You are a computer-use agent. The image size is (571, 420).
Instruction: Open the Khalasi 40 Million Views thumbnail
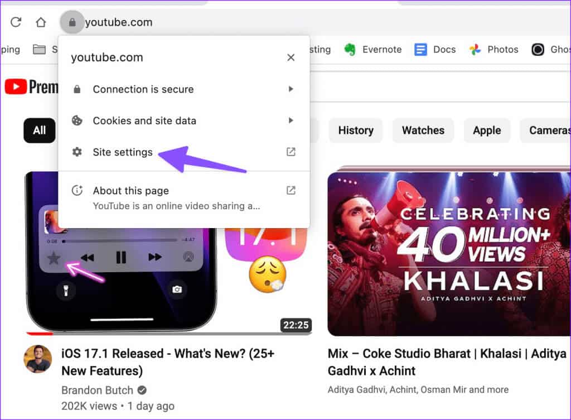(x=449, y=254)
